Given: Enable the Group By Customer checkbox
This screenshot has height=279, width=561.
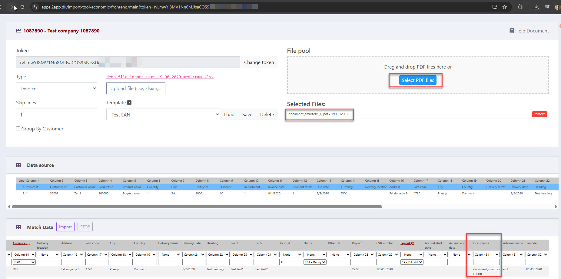Looking at the screenshot, I should tap(18, 129).
